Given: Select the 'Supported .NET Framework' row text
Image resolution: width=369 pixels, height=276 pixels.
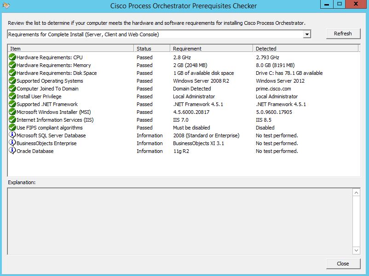Looking at the screenshot, I should tap(47, 104).
